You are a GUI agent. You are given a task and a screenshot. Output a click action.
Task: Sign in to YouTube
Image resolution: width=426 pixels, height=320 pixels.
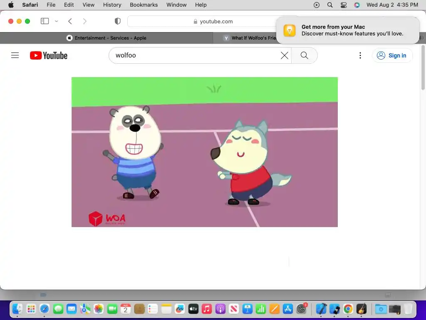[x=392, y=55]
